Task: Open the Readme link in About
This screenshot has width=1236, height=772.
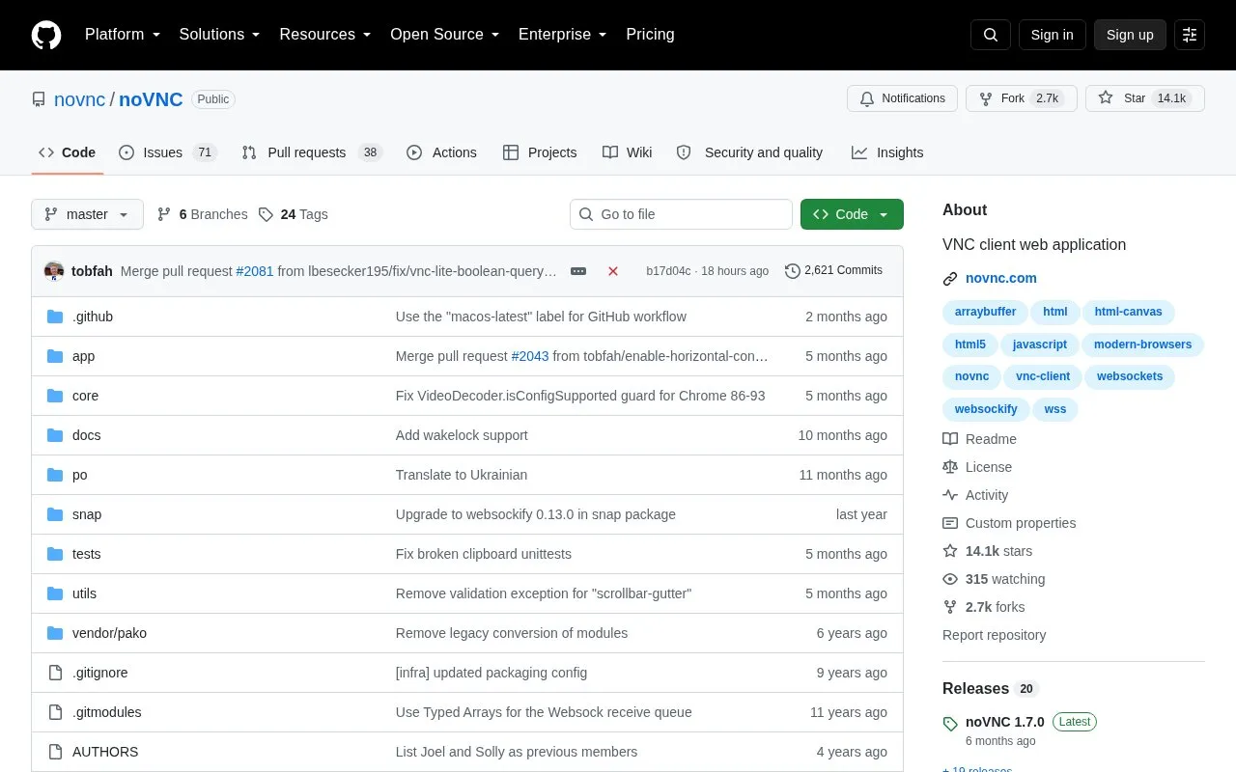Action: [x=979, y=439]
